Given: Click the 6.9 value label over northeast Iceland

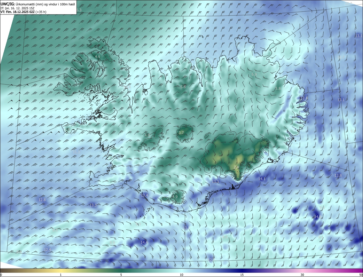Looking at the screenshot, I should [x=254, y=74].
